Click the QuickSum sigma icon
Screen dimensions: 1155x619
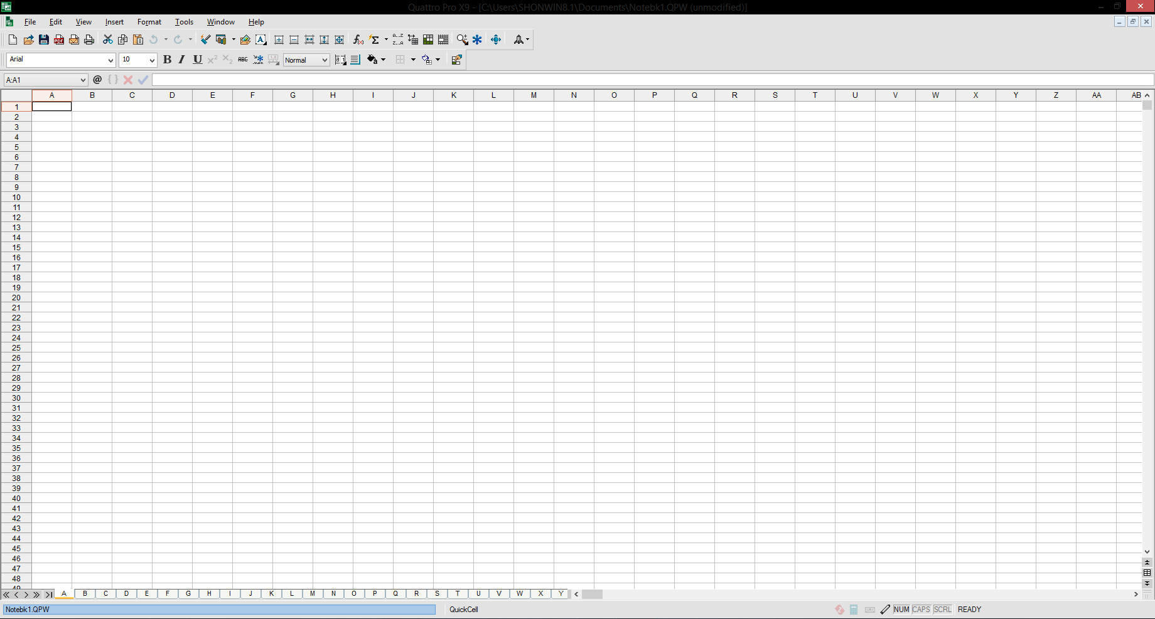pos(375,40)
